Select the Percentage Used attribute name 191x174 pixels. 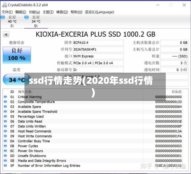tap(31, 117)
